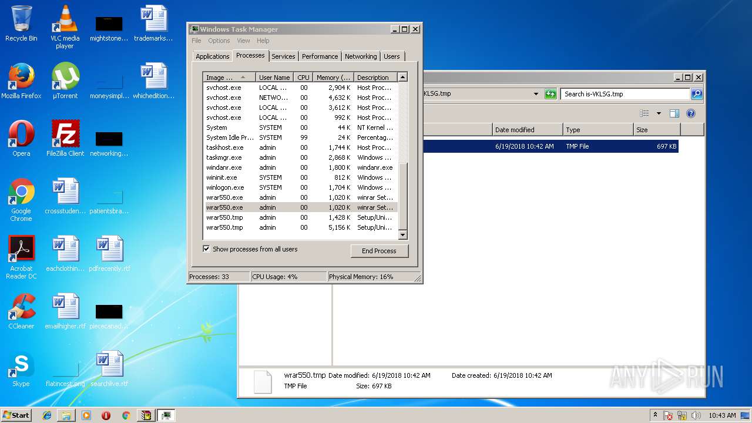The image size is (752, 423).
Task: Open Google Chrome desktop shortcut
Action: click(21, 200)
